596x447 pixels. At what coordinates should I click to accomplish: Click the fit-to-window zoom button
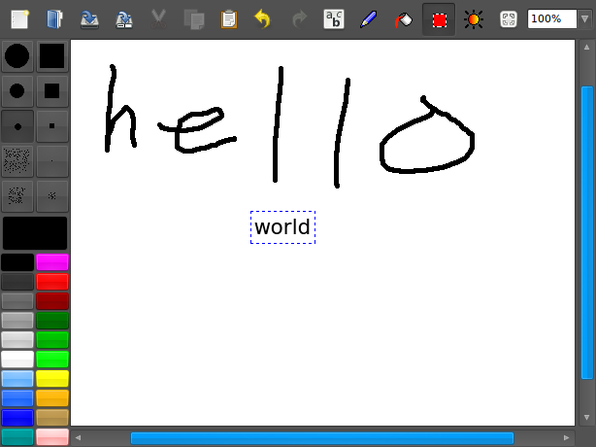pyautogui.click(x=508, y=18)
